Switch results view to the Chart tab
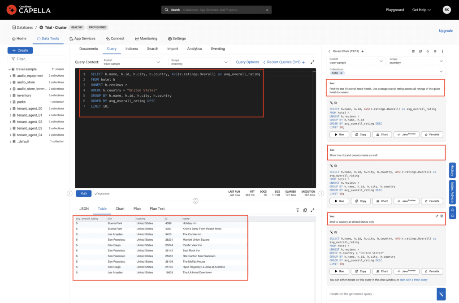 click(x=120, y=208)
